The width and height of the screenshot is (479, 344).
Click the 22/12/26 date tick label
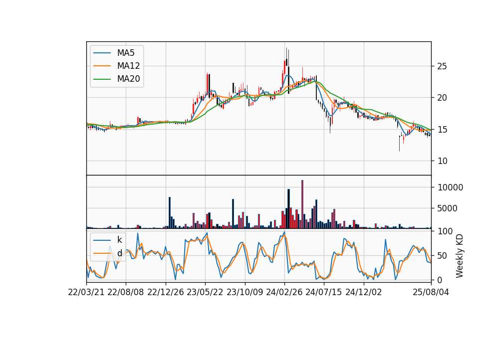pyautogui.click(x=166, y=292)
